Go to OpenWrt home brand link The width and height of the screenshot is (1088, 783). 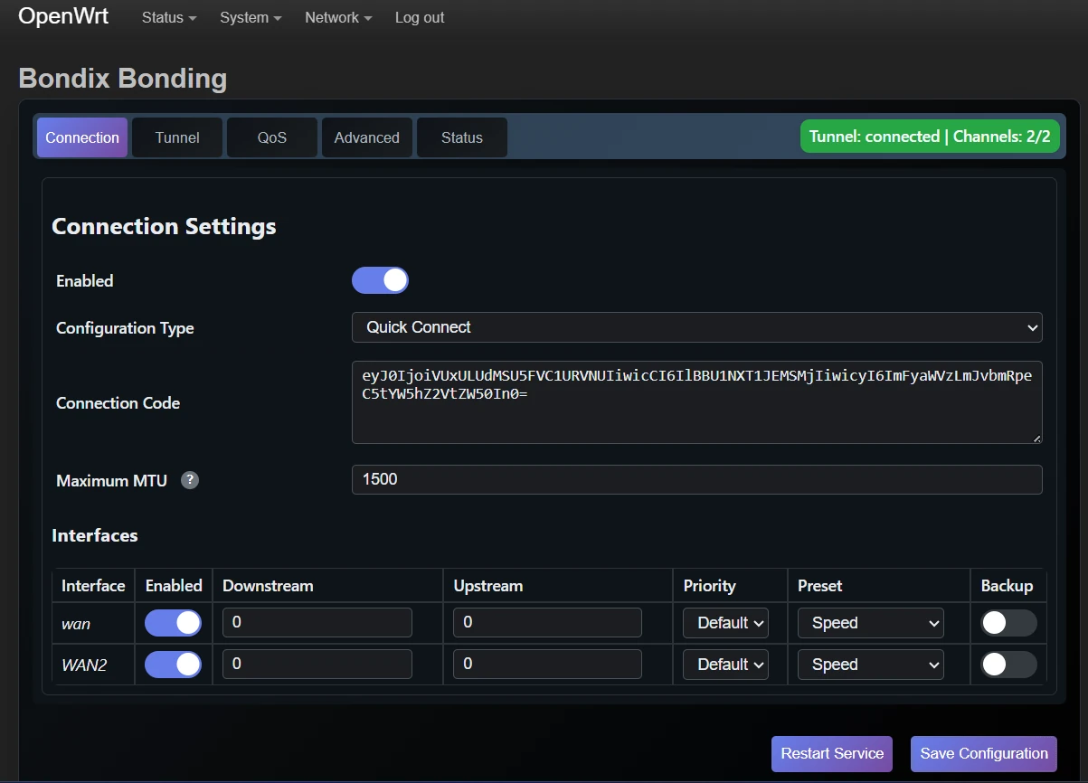pos(63,16)
